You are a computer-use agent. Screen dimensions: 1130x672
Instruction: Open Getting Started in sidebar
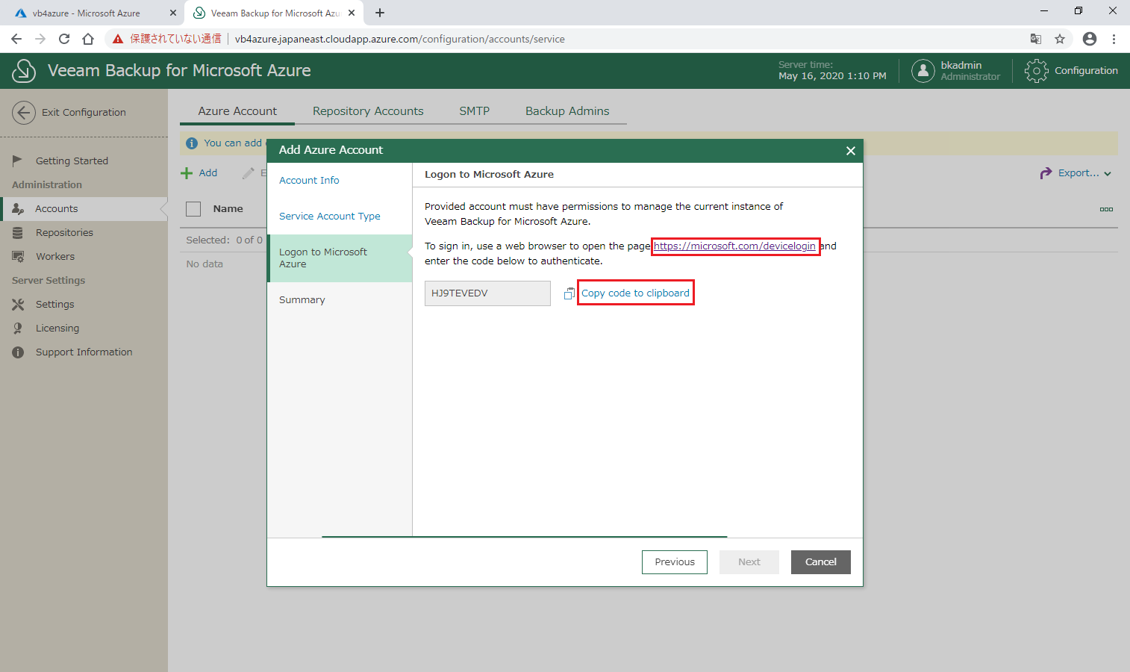(72, 161)
